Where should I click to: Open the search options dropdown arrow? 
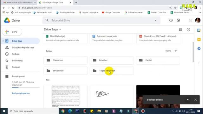[156, 20]
